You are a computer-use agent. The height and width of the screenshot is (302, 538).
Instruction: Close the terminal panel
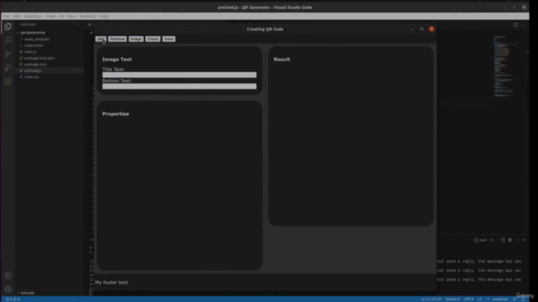pos(524,240)
